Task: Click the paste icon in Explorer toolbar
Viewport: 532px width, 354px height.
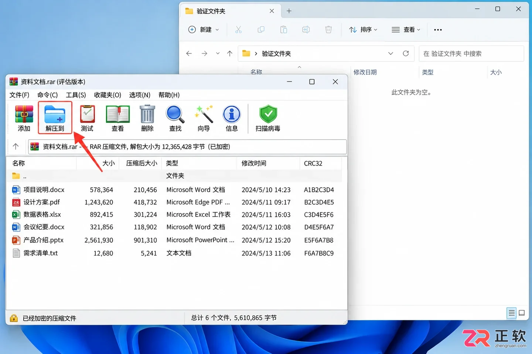Action: coord(283,29)
